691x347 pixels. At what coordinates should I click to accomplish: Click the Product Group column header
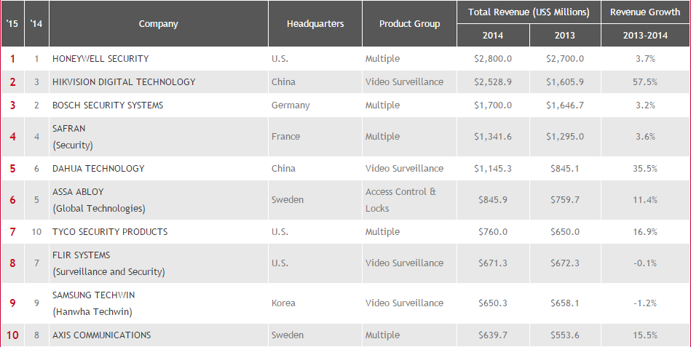pyautogui.click(x=409, y=24)
